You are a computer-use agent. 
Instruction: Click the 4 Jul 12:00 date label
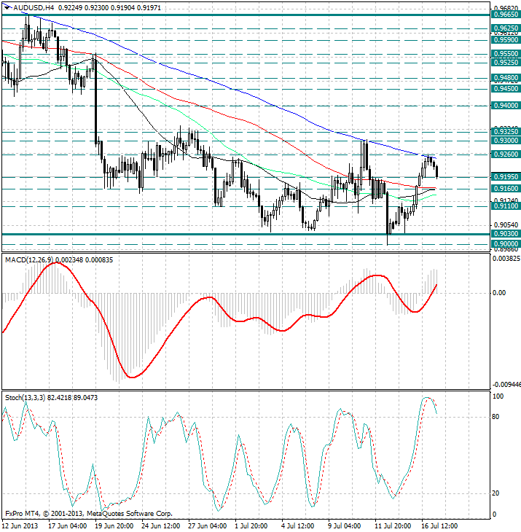point(297,525)
